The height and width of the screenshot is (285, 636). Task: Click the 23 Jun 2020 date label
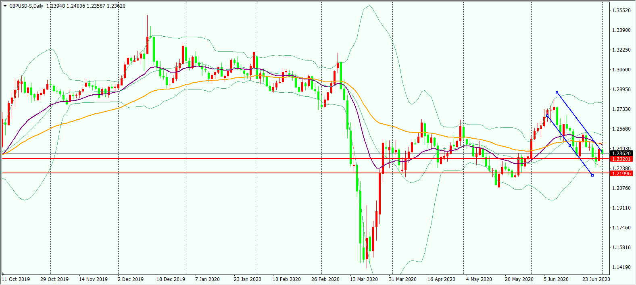(x=596, y=279)
